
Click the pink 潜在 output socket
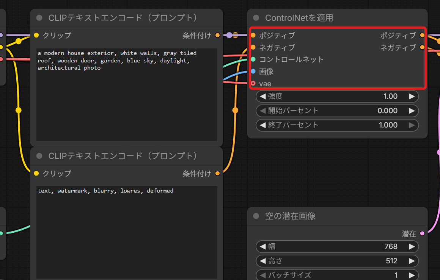[422, 233]
